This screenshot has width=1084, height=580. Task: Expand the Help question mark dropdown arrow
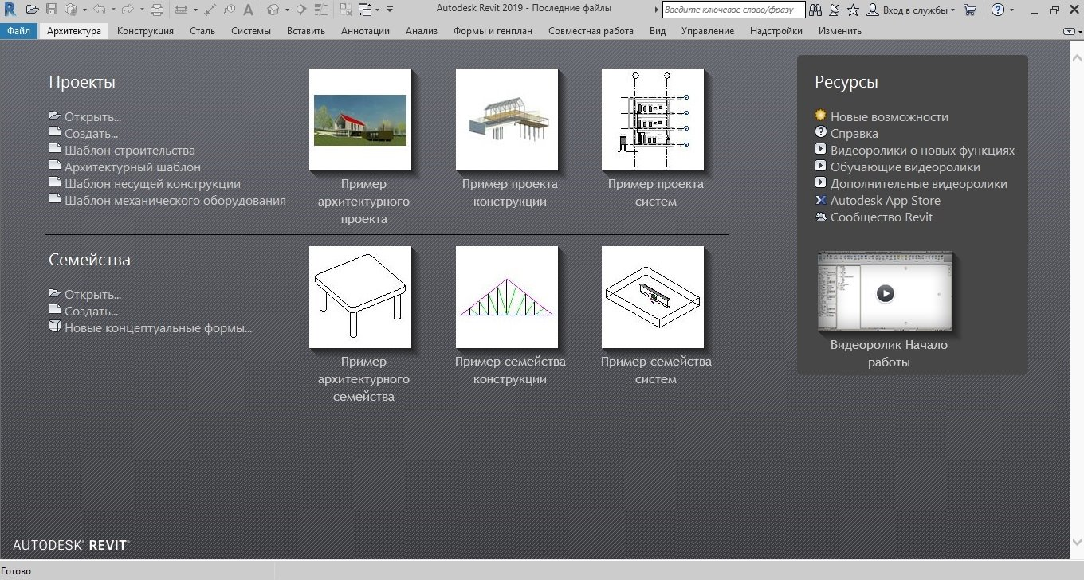1012,11
